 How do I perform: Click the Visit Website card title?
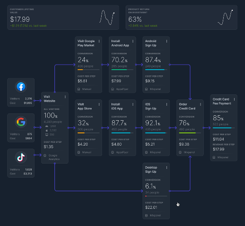pos(49,99)
